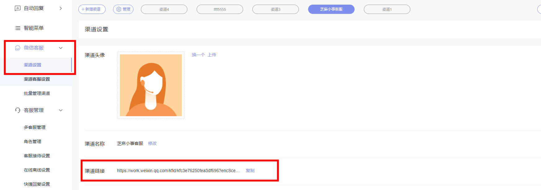Open 客服接待设置 in the sidebar
The image size is (541, 190).
point(36,156)
